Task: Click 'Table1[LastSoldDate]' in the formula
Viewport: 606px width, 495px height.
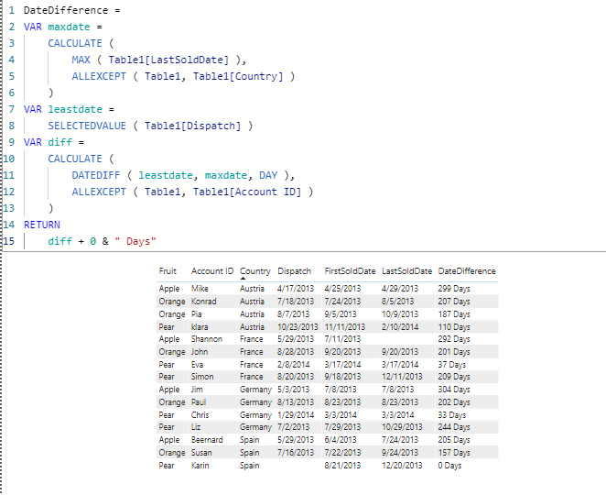Action: (168, 60)
